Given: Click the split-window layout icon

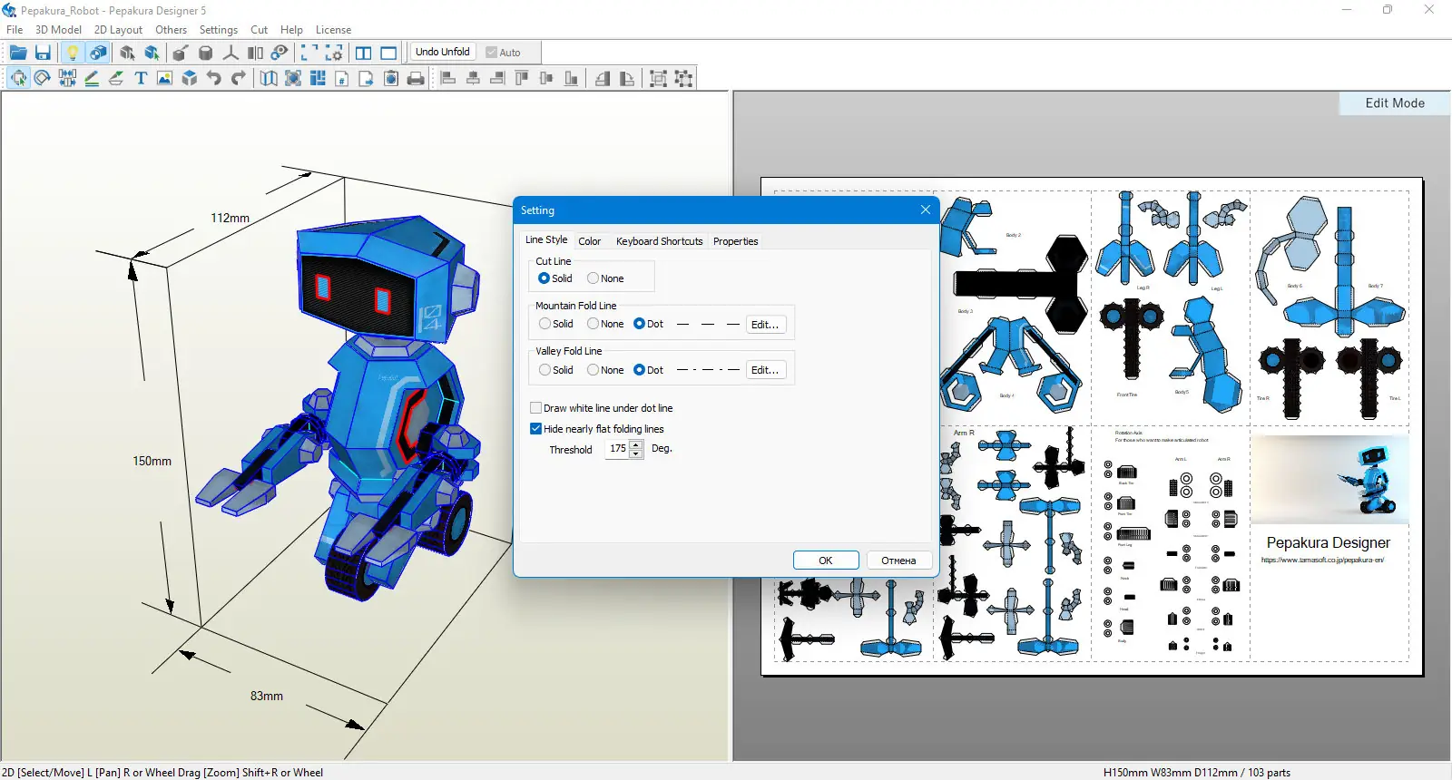Looking at the screenshot, I should point(364,53).
